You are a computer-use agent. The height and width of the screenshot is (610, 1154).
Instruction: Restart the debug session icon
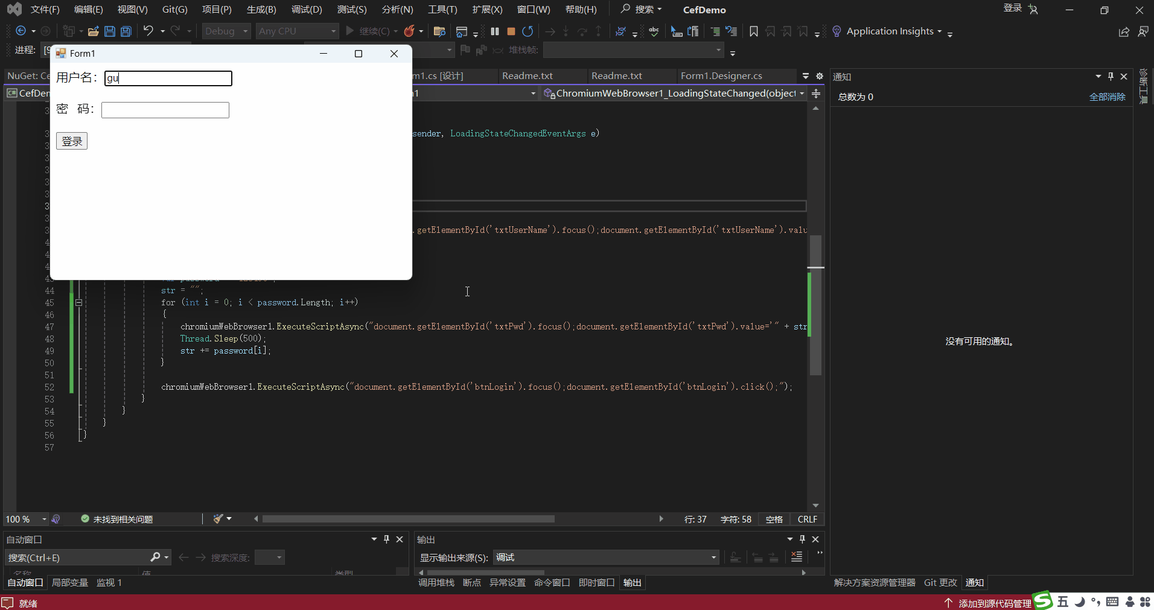(527, 31)
